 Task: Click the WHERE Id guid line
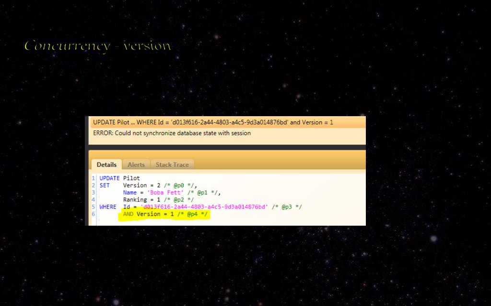point(200,207)
